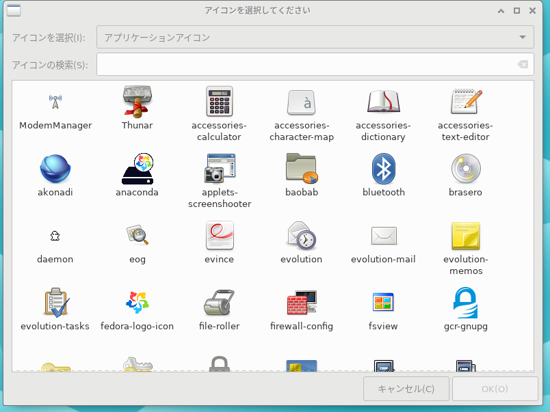The height and width of the screenshot is (412, 550).
Task: Open the icon category dropdown
Action: [x=315, y=37]
